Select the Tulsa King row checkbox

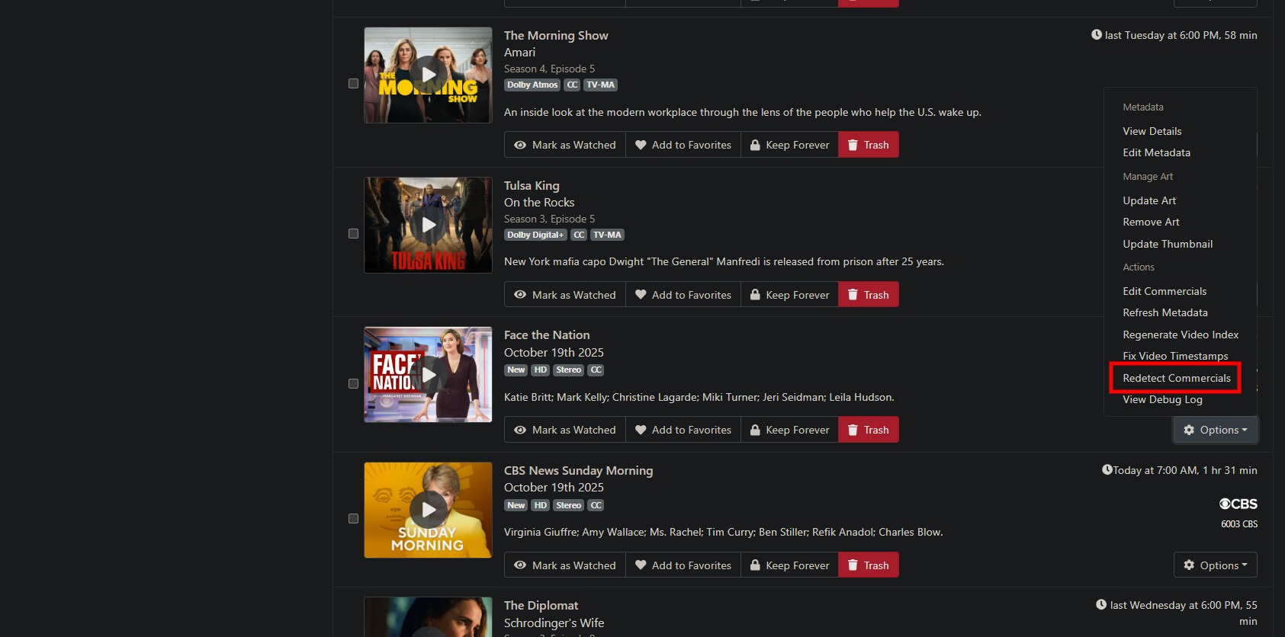353,234
